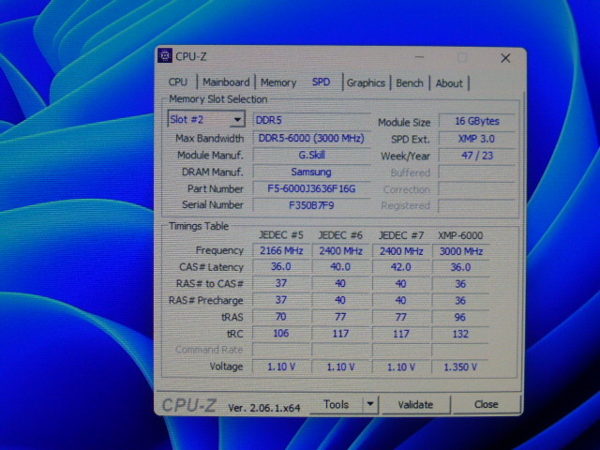Click the CPU-Z application icon in the title bar

coord(165,56)
